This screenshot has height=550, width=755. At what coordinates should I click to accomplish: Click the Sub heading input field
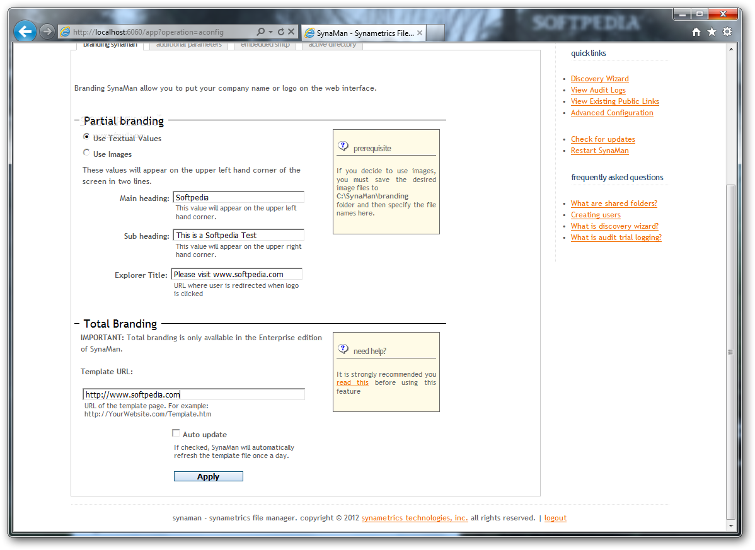point(238,235)
